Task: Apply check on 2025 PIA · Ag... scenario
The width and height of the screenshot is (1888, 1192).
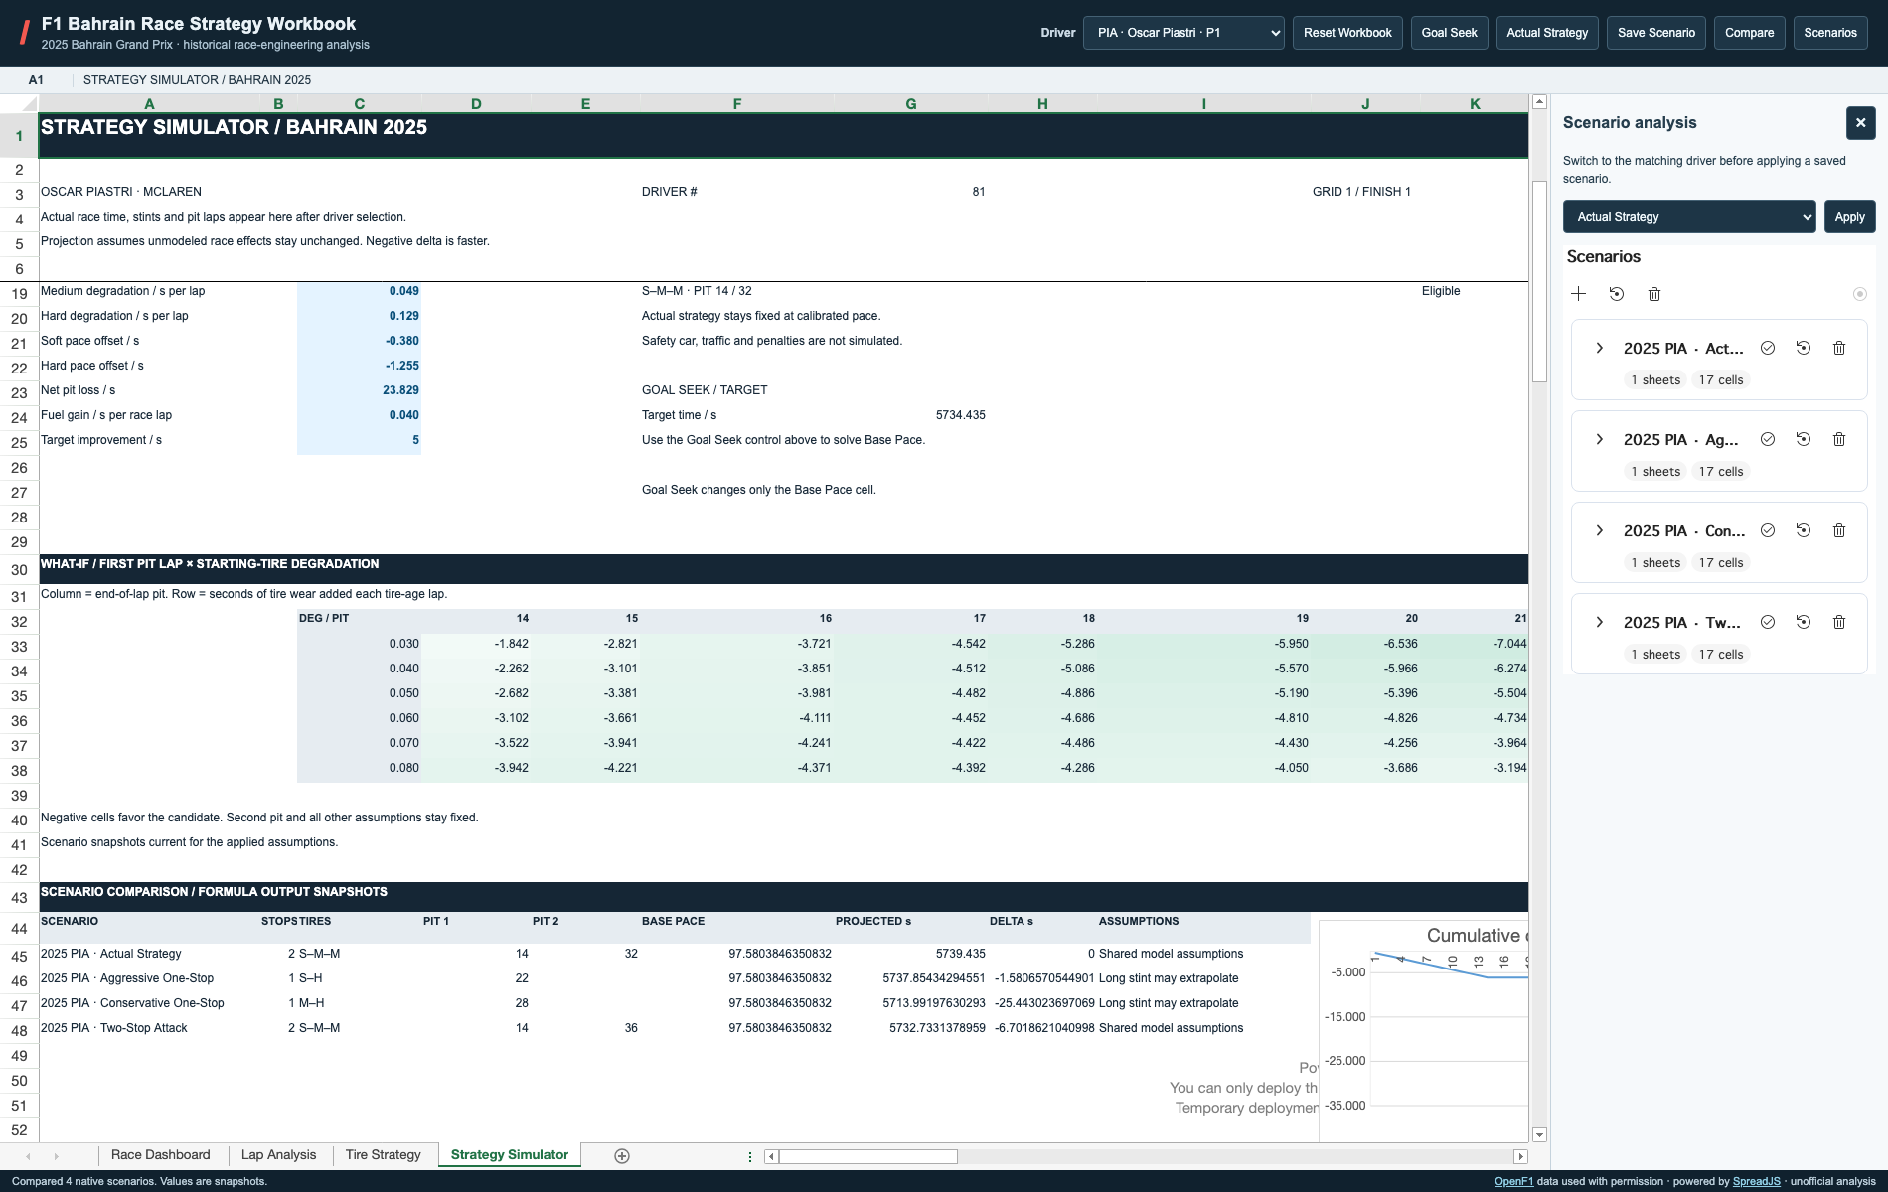Action: coord(1768,439)
